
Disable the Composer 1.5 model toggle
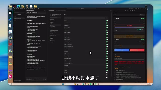tap(107, 28)
